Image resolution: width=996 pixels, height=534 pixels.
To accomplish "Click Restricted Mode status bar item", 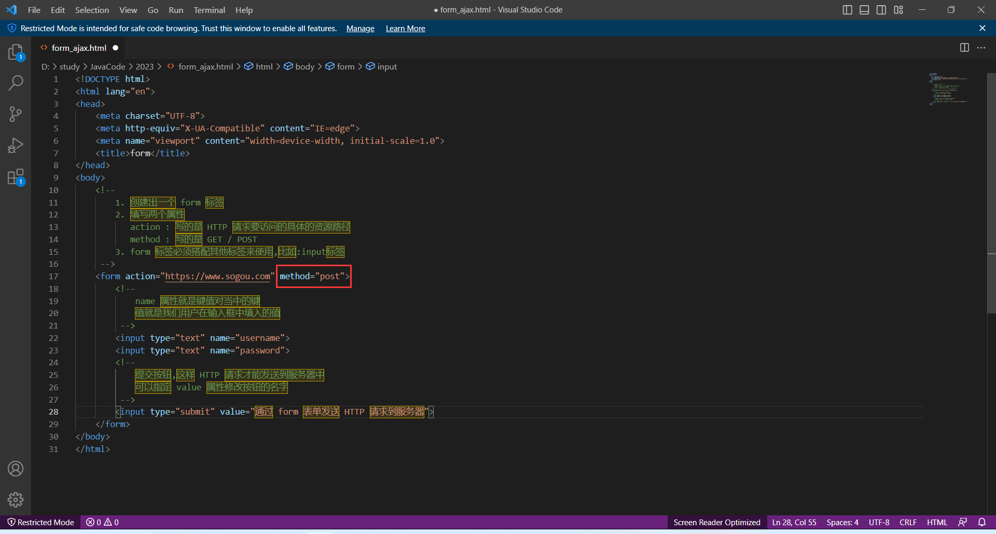I will click(x=40, y=522).
